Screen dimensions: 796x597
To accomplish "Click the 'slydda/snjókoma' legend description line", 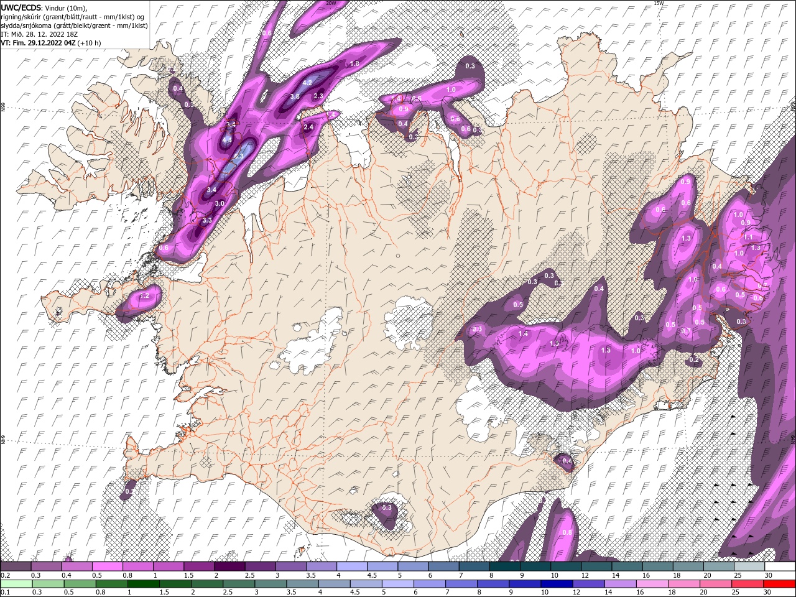I will 75,25.
